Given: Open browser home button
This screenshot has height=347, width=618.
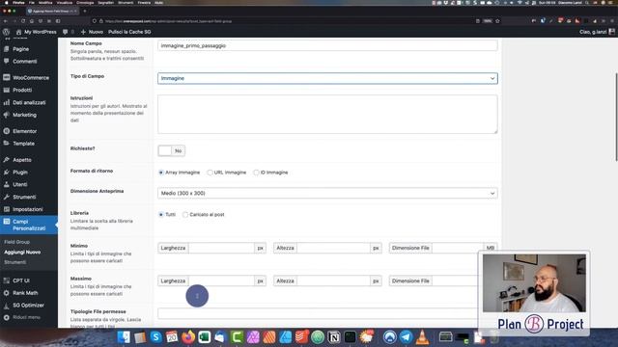Looking at the screenshot, I should click(32, 21).
